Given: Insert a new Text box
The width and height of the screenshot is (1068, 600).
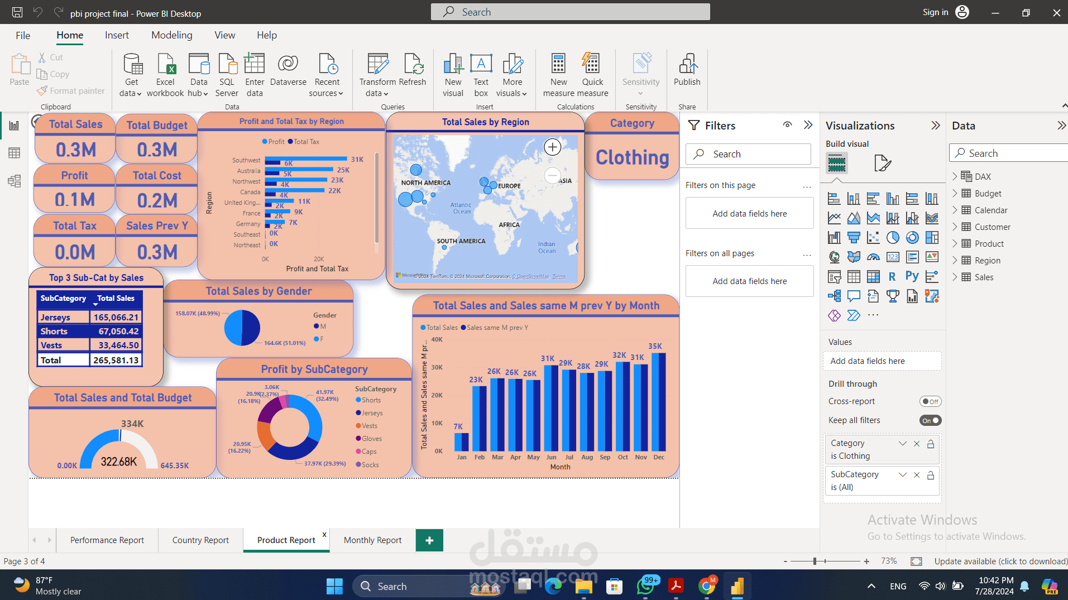Looking at the screenshot, I should (481, 74).
